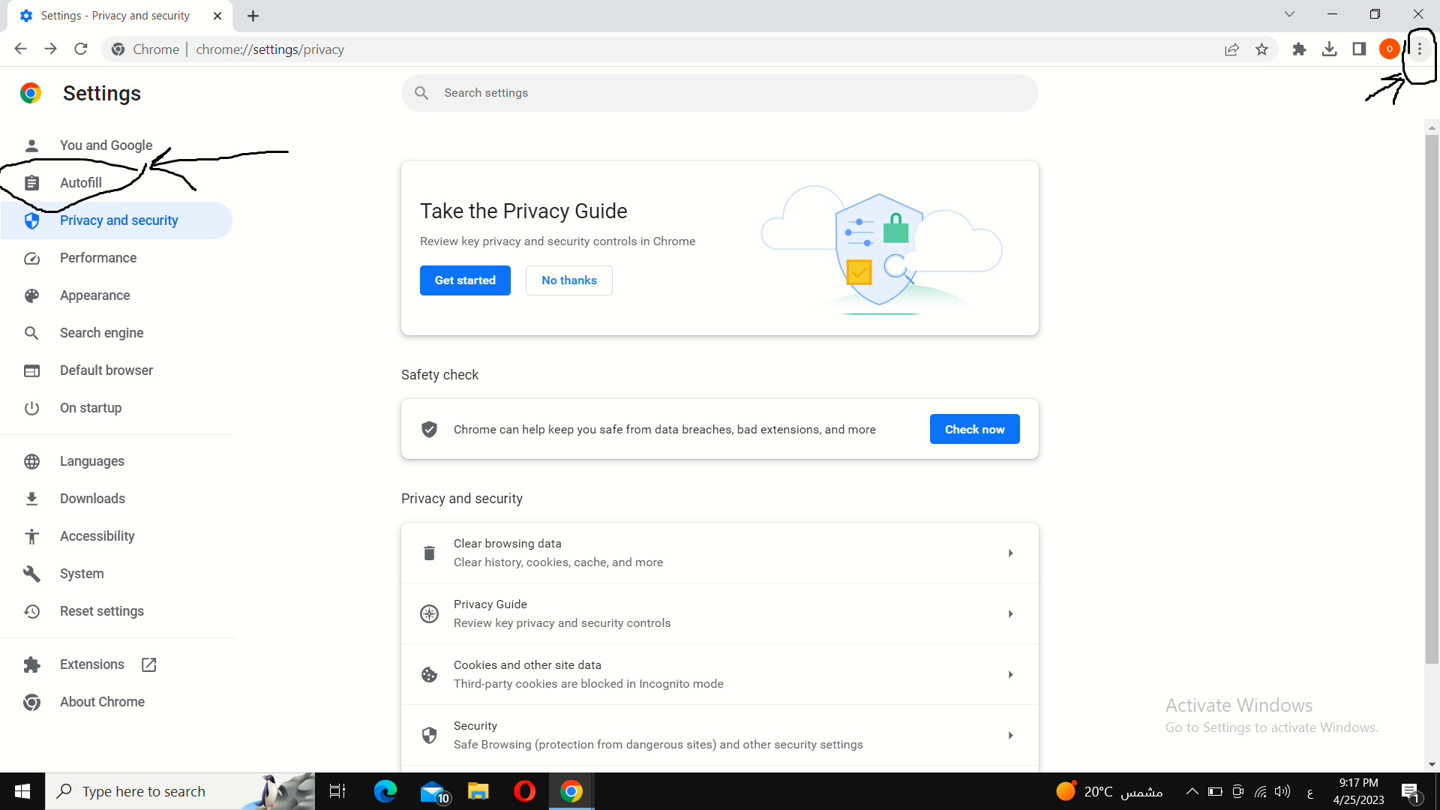The height and width of the screenshot is (810, 1440).
Task: Open the orange profile avatar
Action: 1389,49
